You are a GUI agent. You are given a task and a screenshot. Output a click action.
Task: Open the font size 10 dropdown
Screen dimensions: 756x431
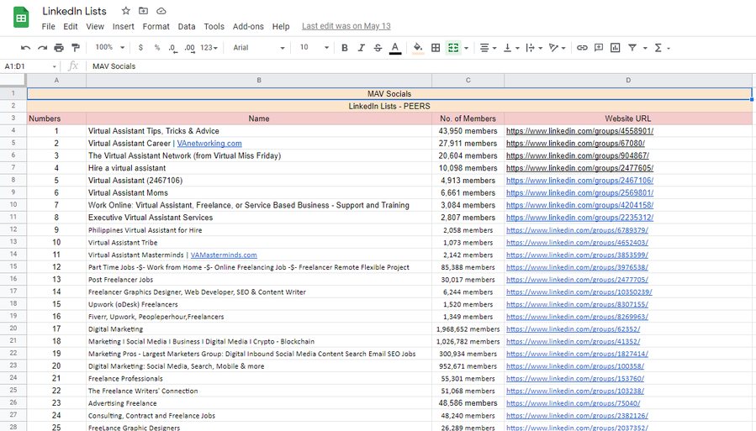pos(314,47)
